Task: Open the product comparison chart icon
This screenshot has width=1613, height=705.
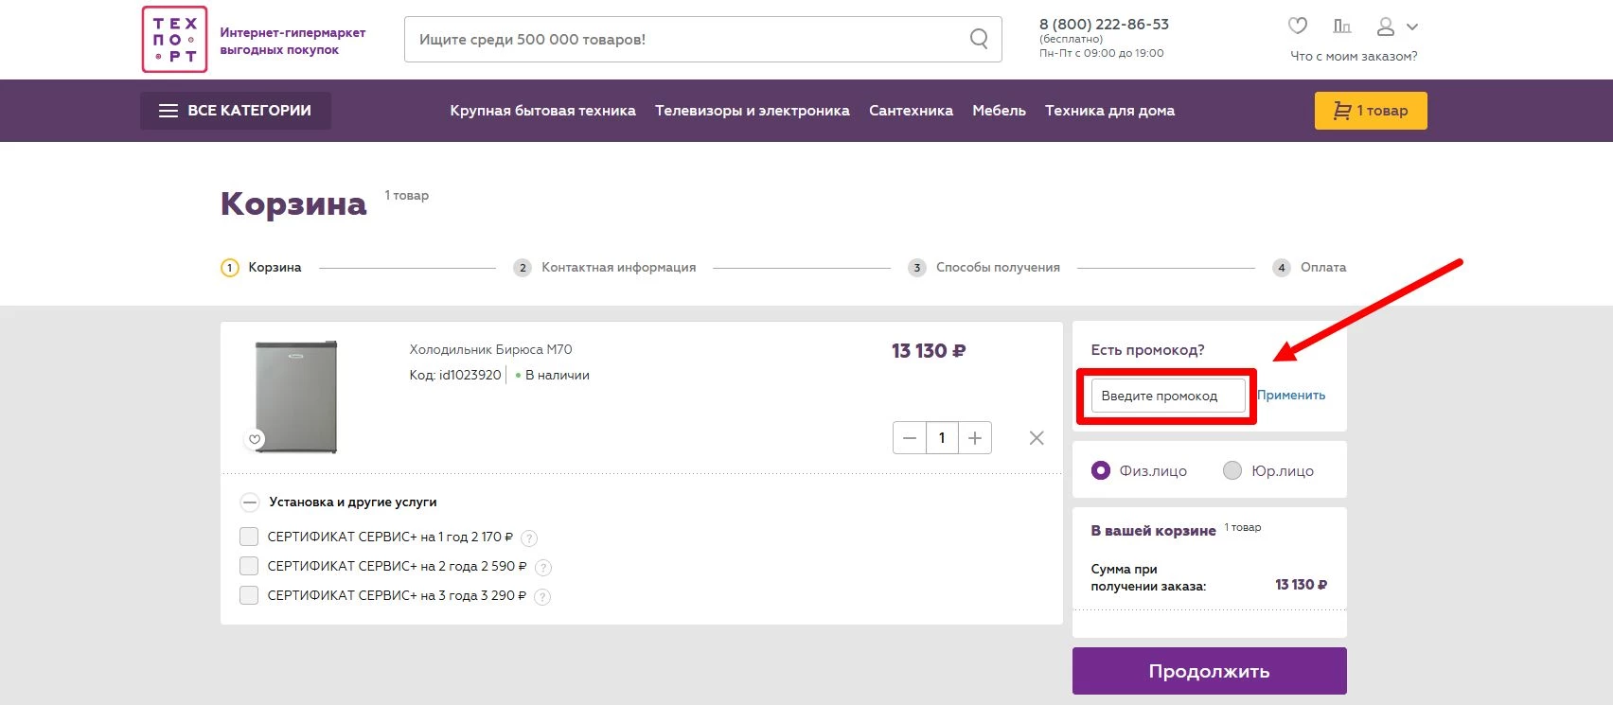Action: click(1341, 26)
